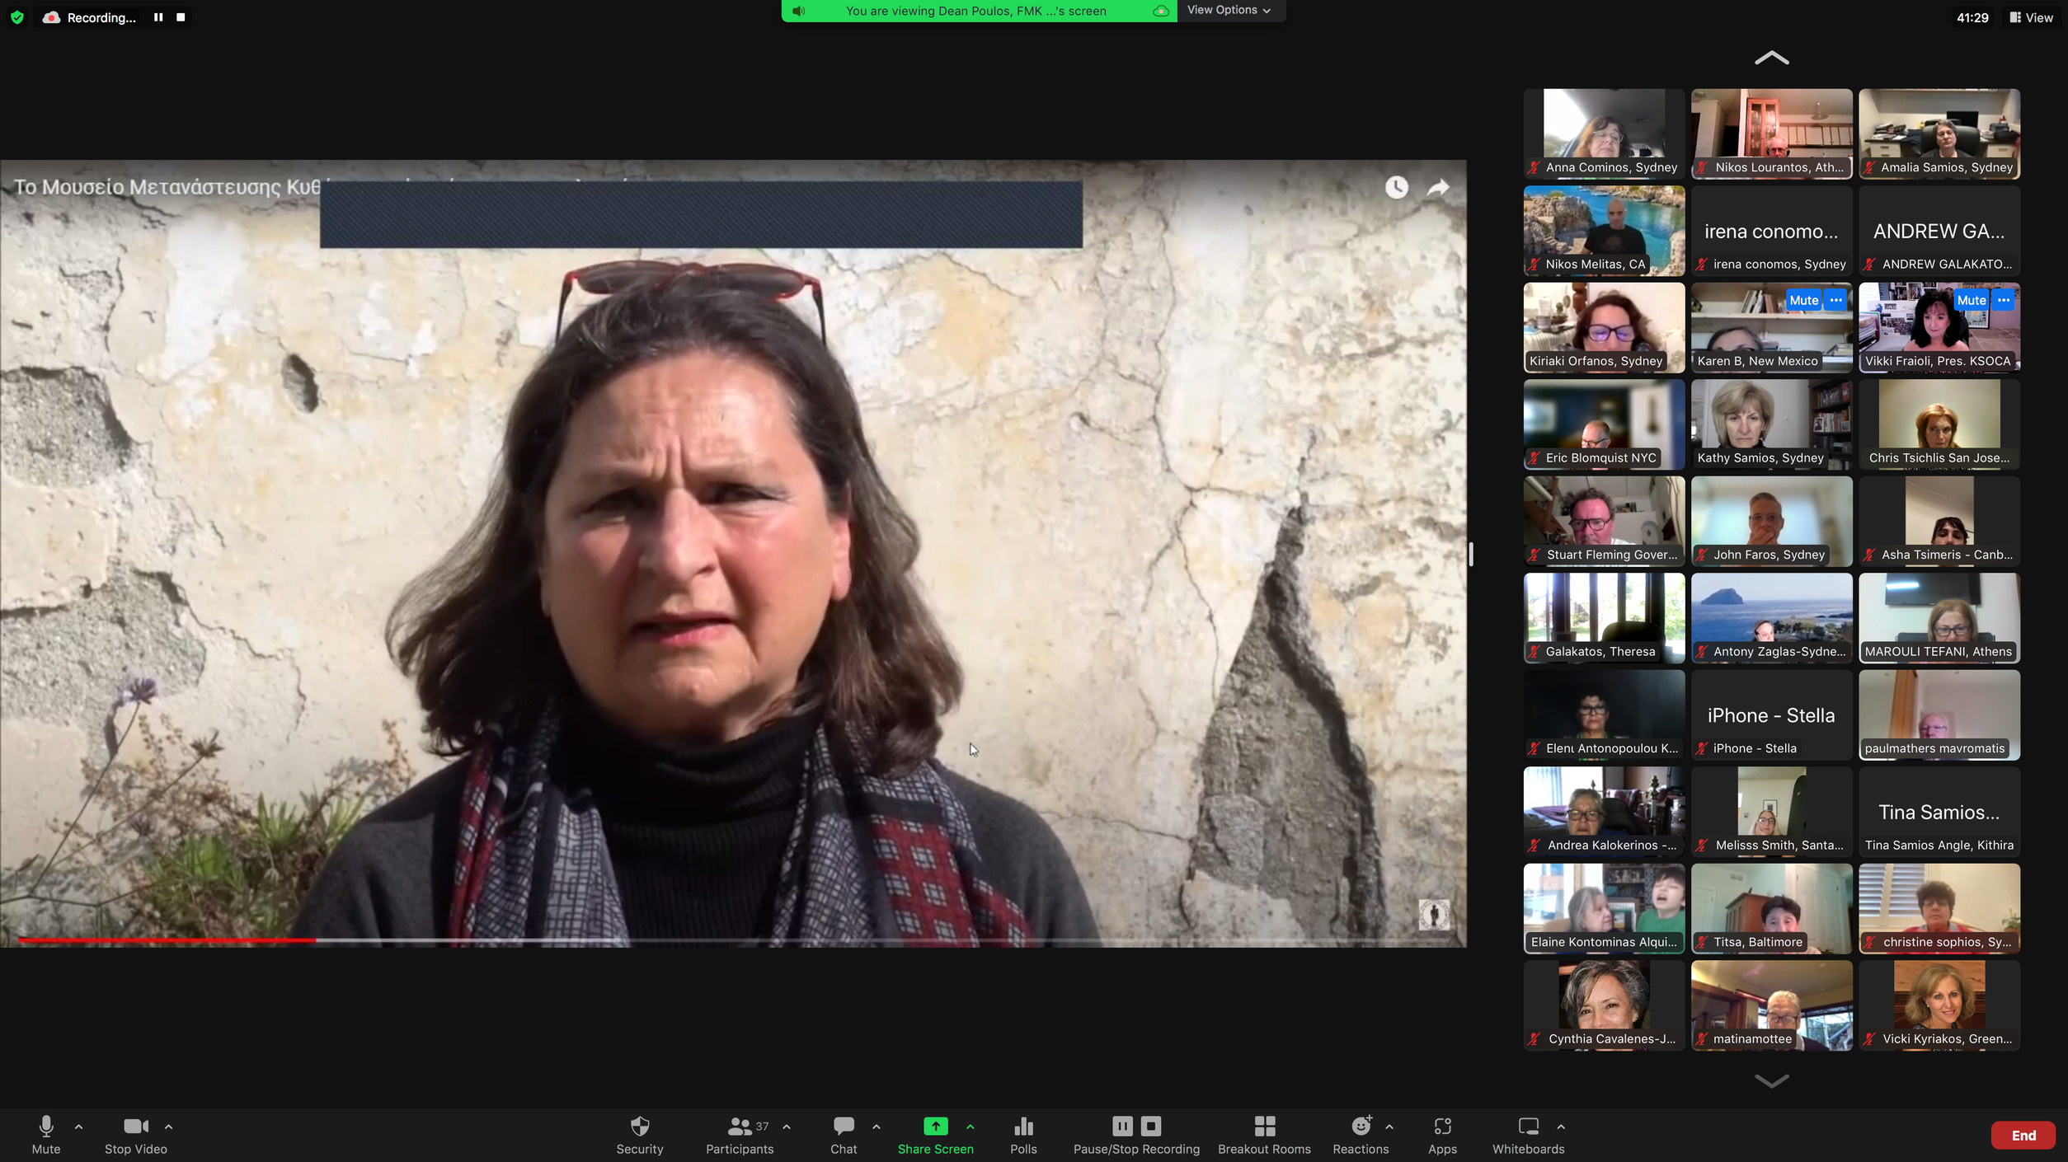This screenshot has width=2068, height=1162.
Task: Pause the recording in top bar
Action: tap(158, 17)
